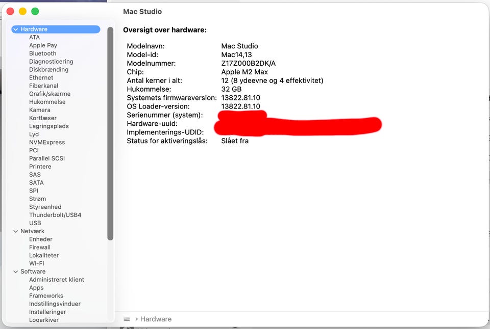Select Apps under Software

click(x=36, y=288)
